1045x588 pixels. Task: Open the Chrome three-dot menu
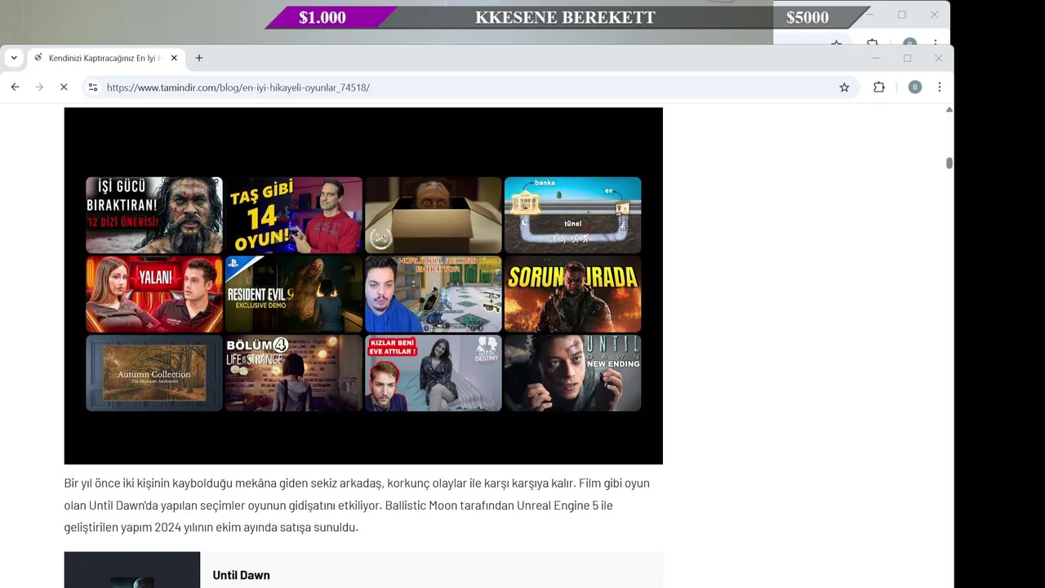tap(940, 87)
